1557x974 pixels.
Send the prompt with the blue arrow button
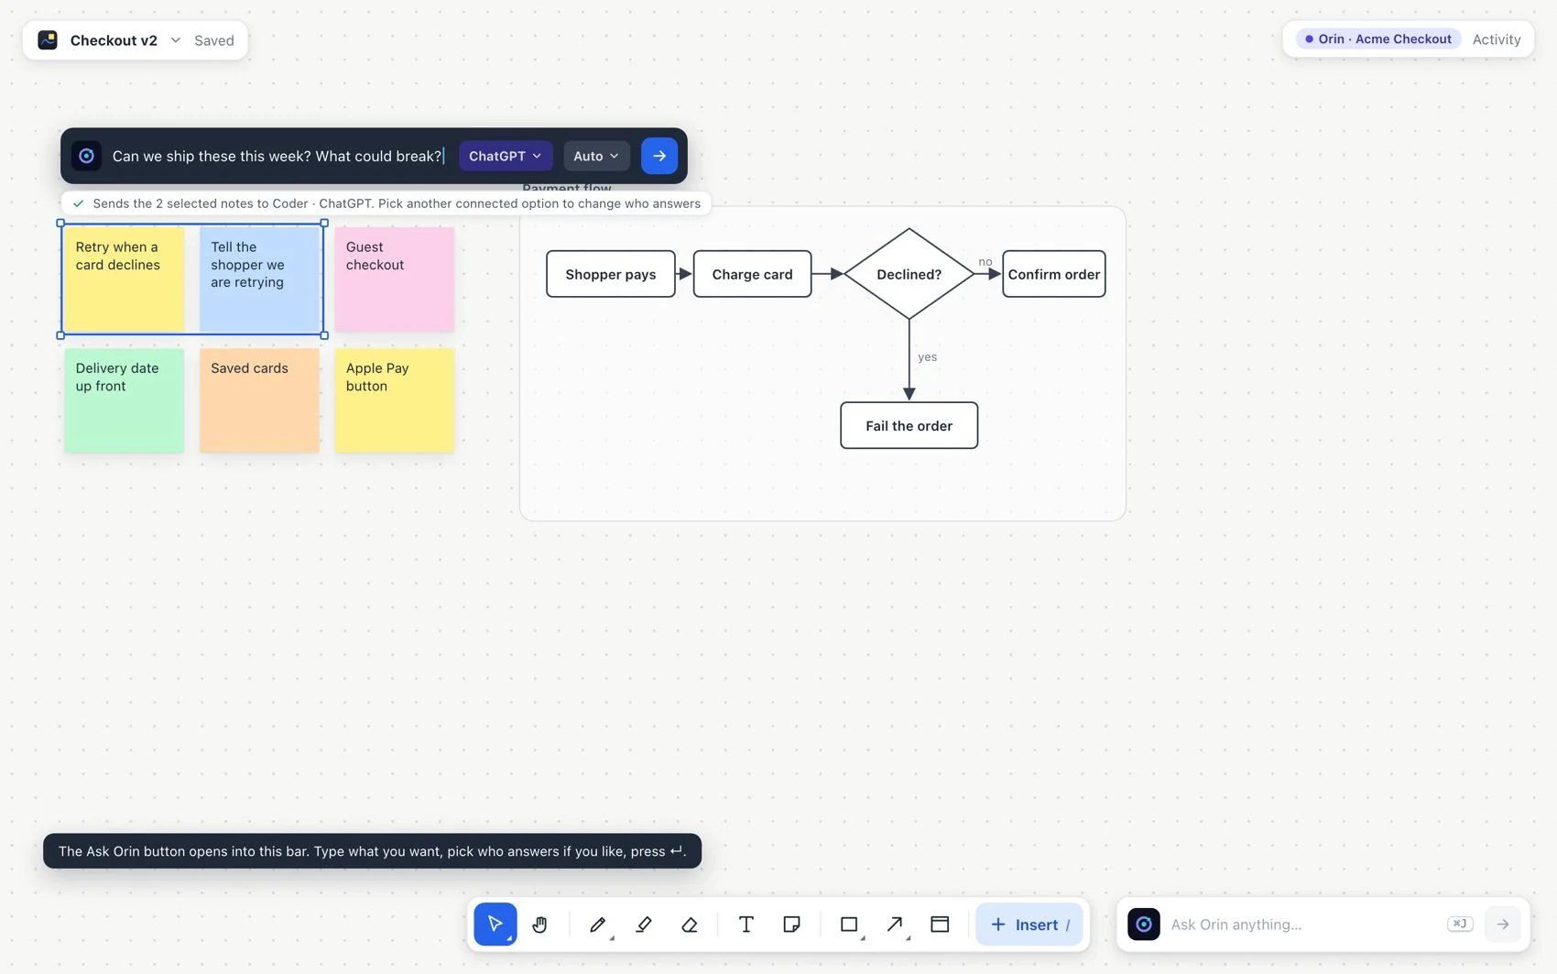659,156
